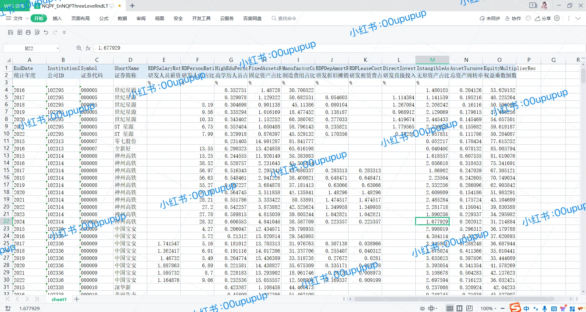Open the 云服务 ribbon tab
The image size is (586, 312).
click(227, 18)
